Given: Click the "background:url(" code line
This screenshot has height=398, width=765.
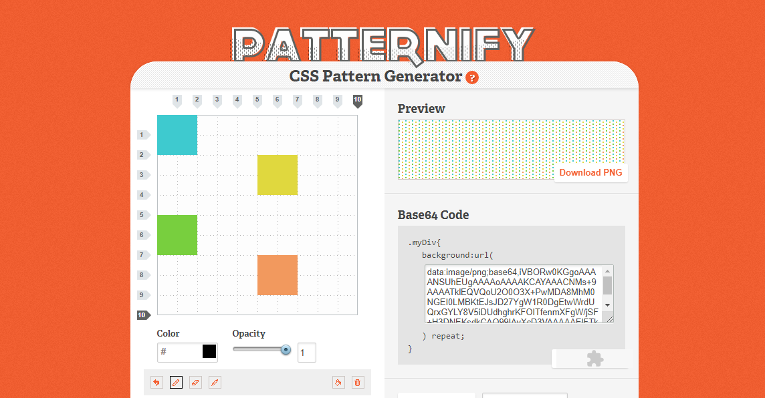Looking at the screenshot, I should click(457, 255).
